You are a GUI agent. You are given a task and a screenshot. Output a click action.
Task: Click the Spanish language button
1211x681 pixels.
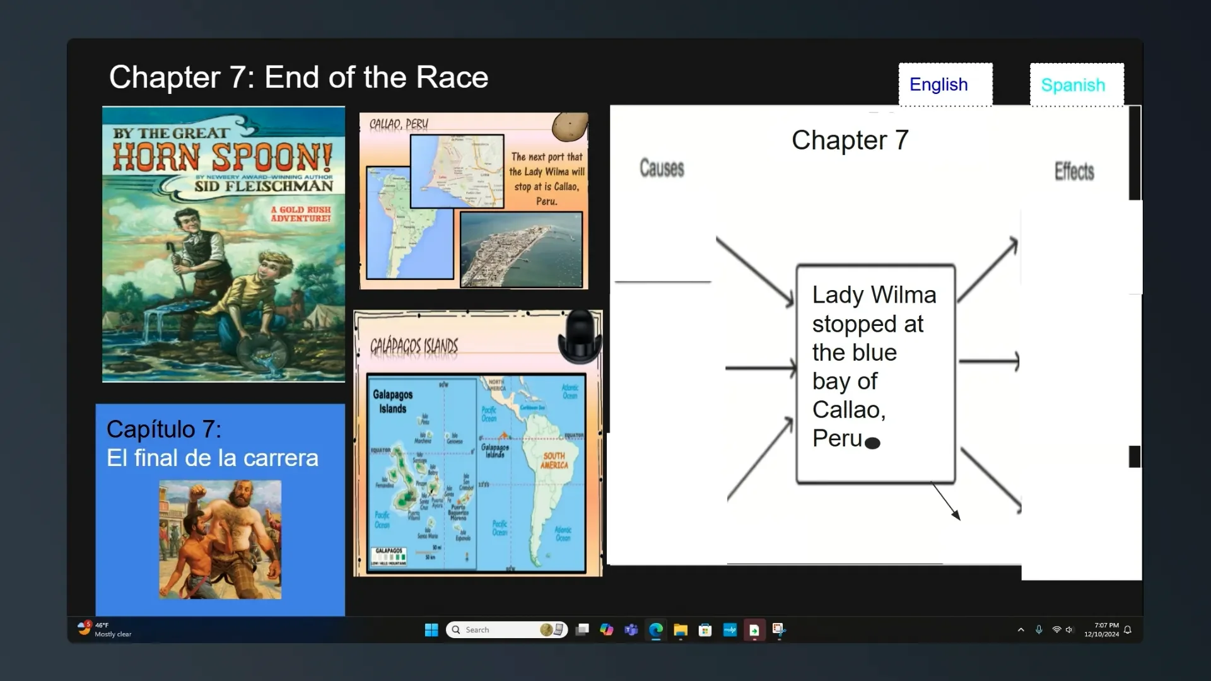tap(1077, 84)
